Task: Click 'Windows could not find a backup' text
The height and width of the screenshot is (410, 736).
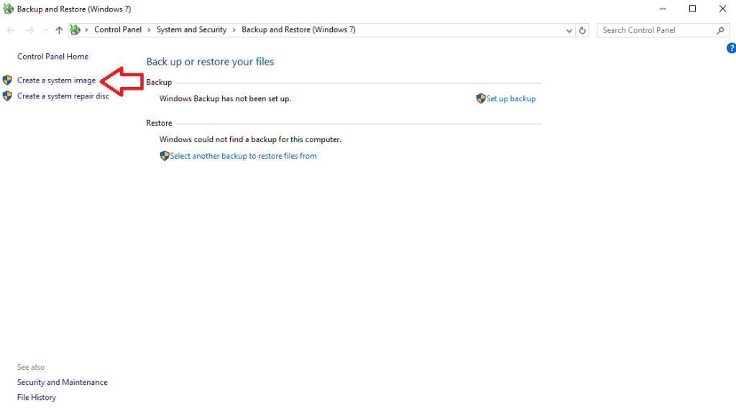Action: [x=250, y=139]
